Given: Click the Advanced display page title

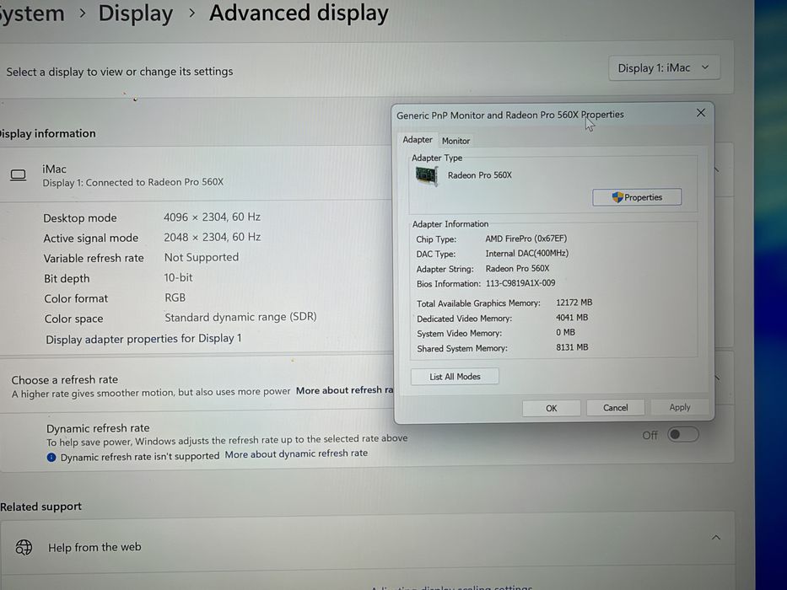Looking at the screenshot, I should 299,13.
